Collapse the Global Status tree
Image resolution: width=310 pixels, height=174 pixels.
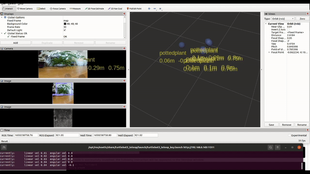(x=2, y=33)
